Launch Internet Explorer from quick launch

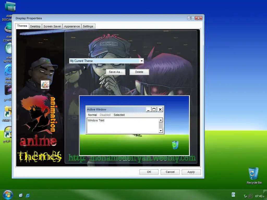(28, 195)
